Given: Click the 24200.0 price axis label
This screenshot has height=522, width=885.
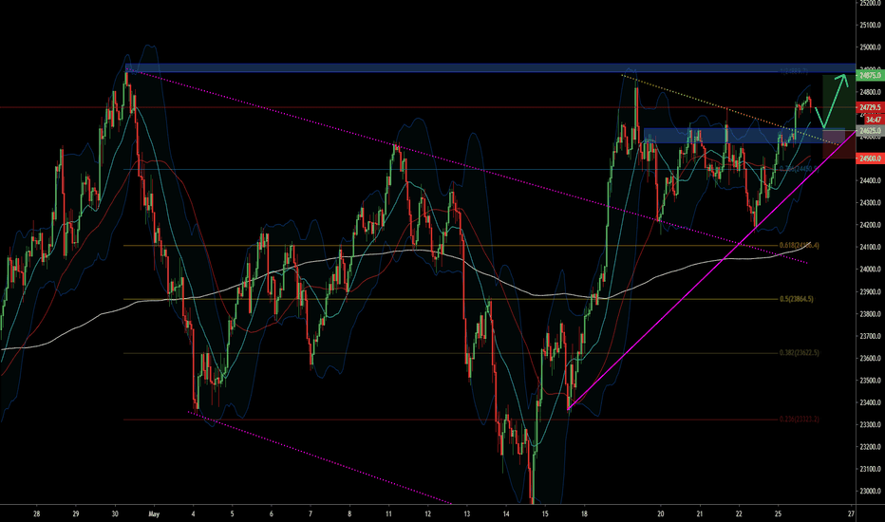Looking at the screenshot, I should click(x=871, y=225).
